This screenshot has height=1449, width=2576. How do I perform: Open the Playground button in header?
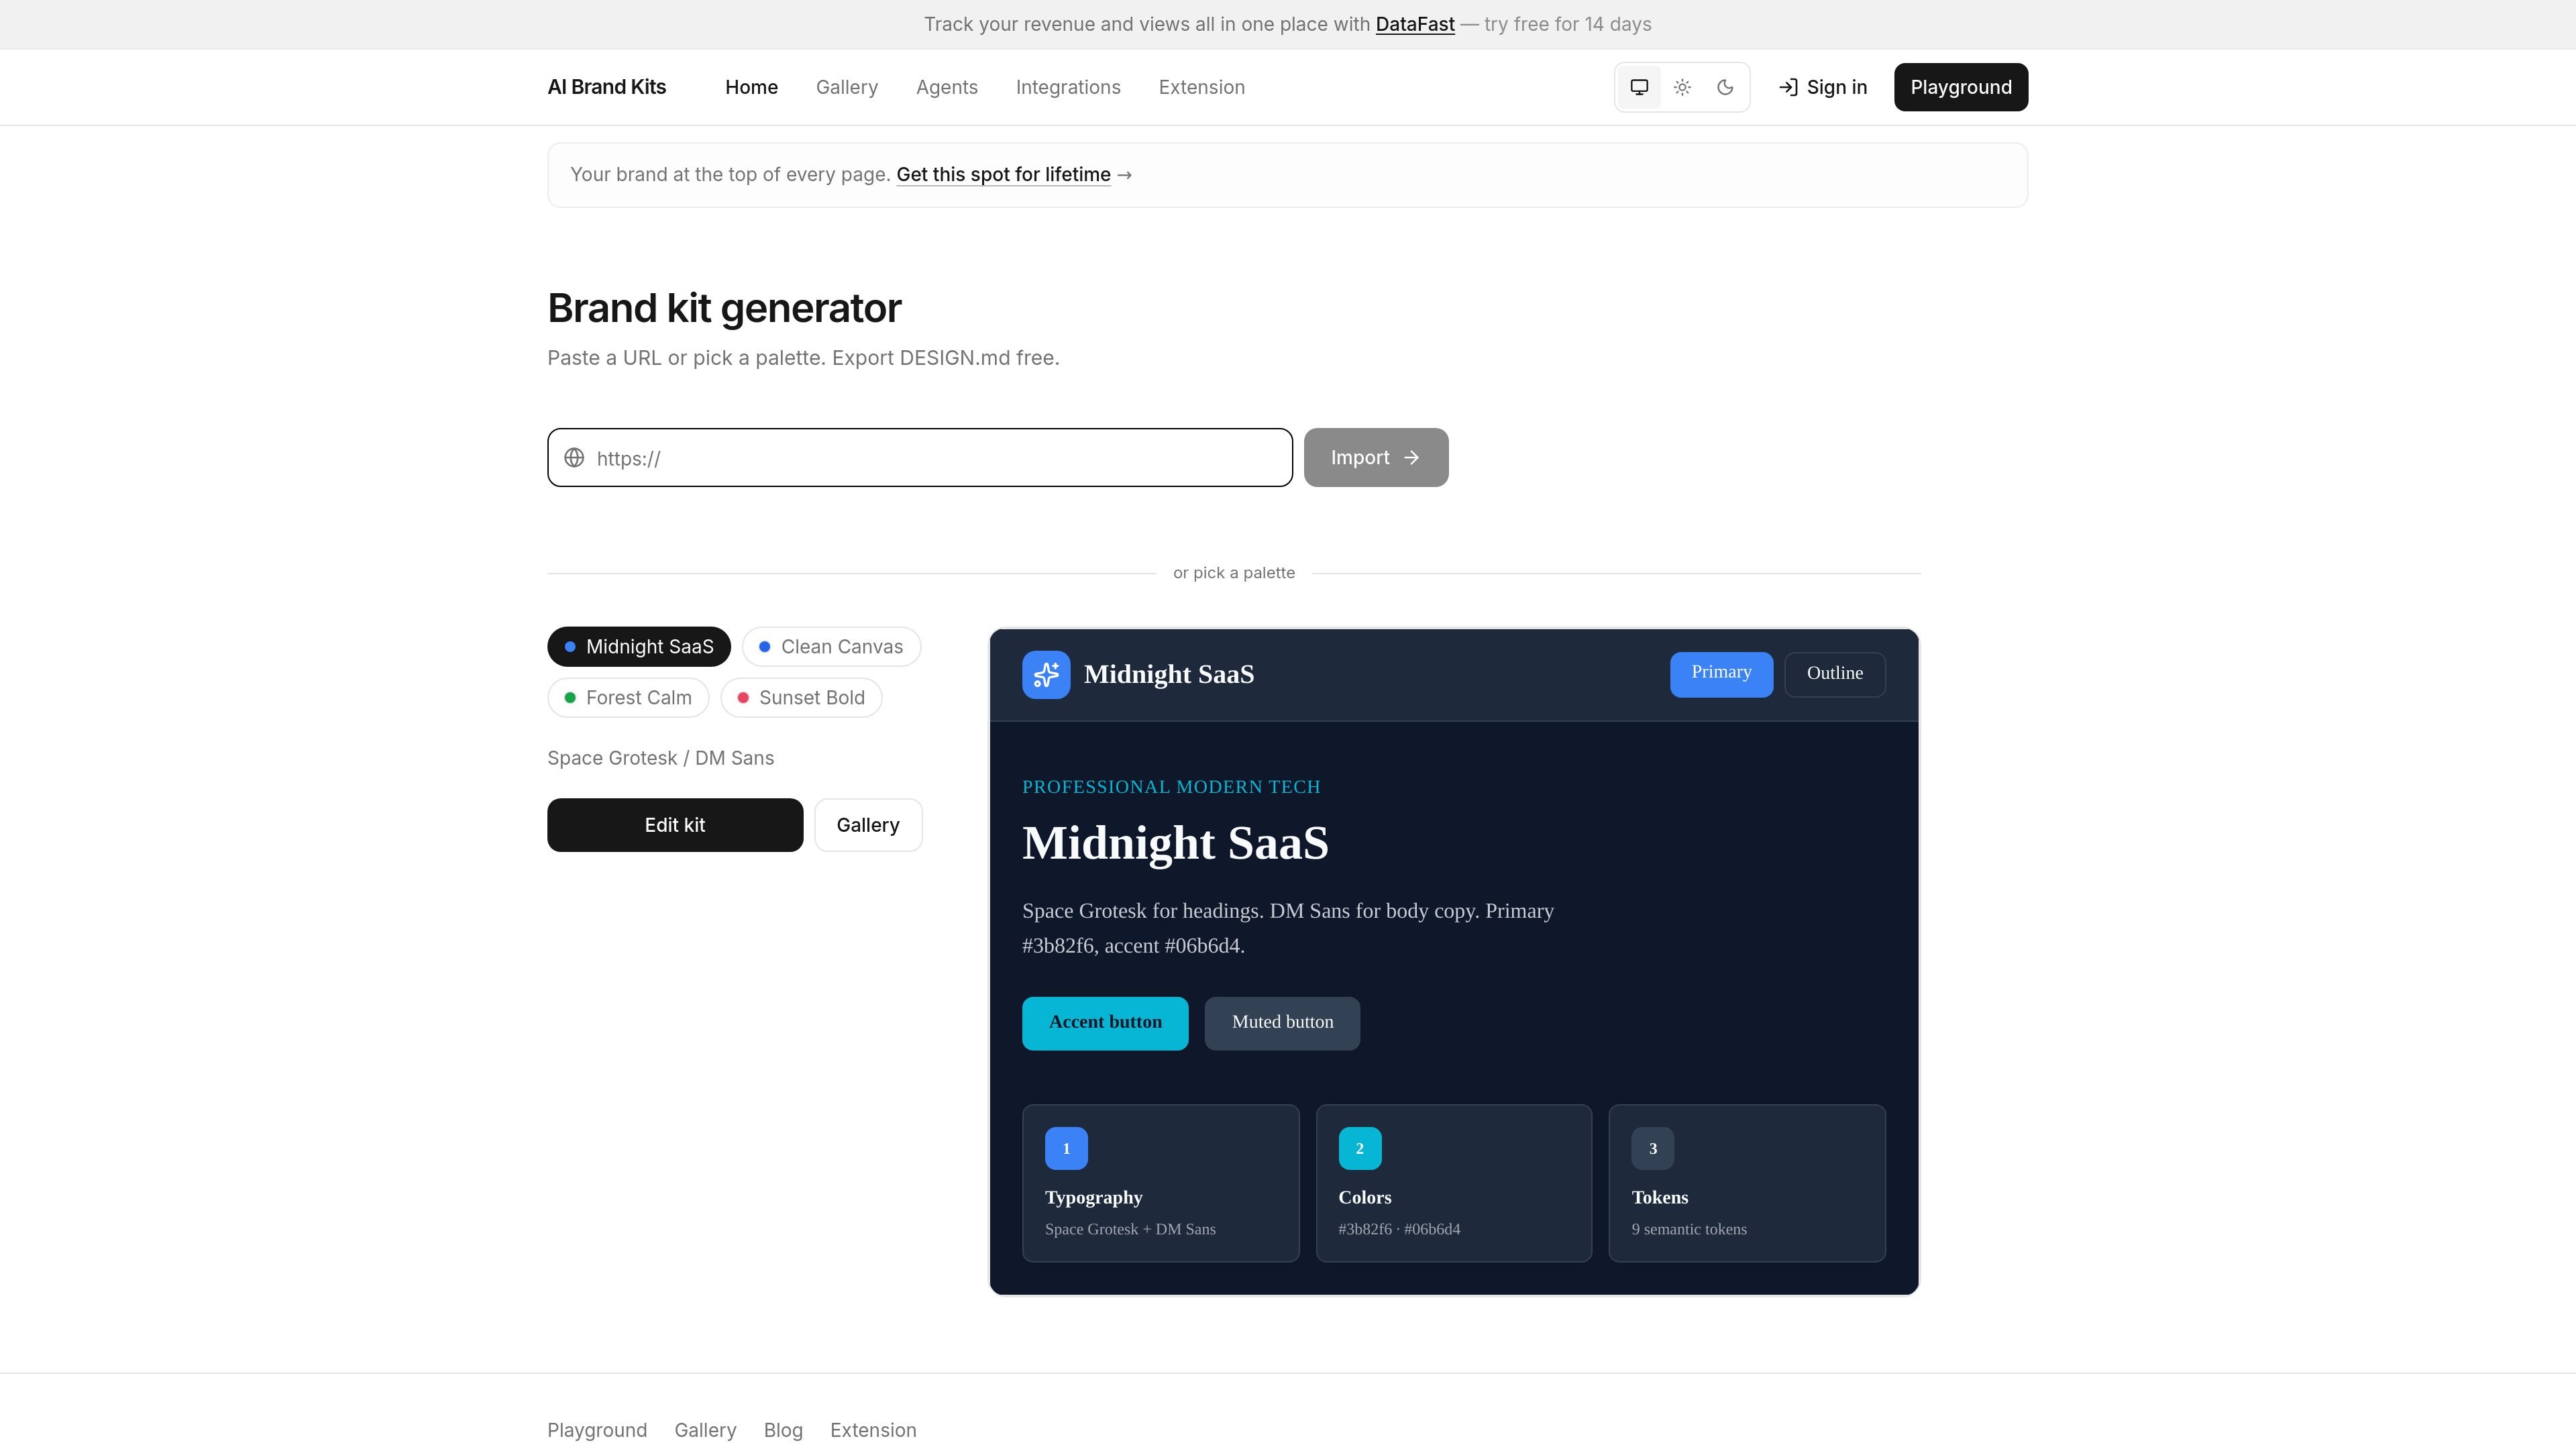pyautogui.click(x=1961, y=87)
